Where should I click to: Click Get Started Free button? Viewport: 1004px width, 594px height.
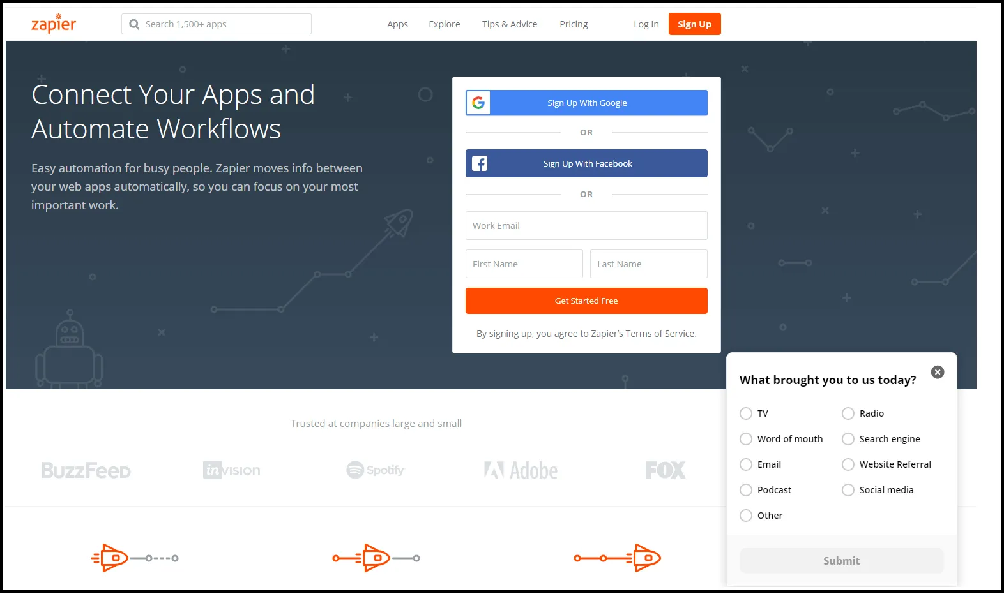[x=586, y=301]
